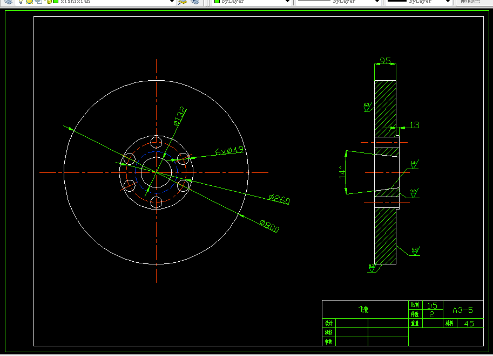
Task: Expand the ByLayer color control dropdown
Action: click(287, 2)
